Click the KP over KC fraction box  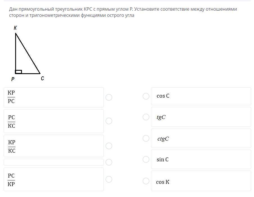point(54,146)
